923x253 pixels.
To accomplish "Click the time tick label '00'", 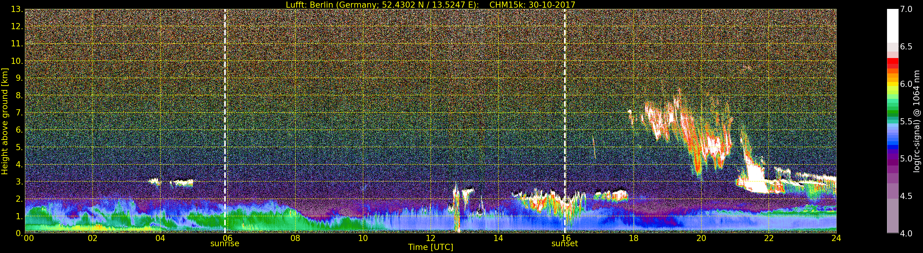I will click(x=29, y=238).
